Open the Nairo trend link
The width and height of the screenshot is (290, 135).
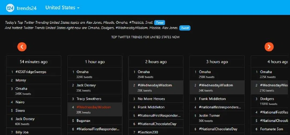coord(20,102)
